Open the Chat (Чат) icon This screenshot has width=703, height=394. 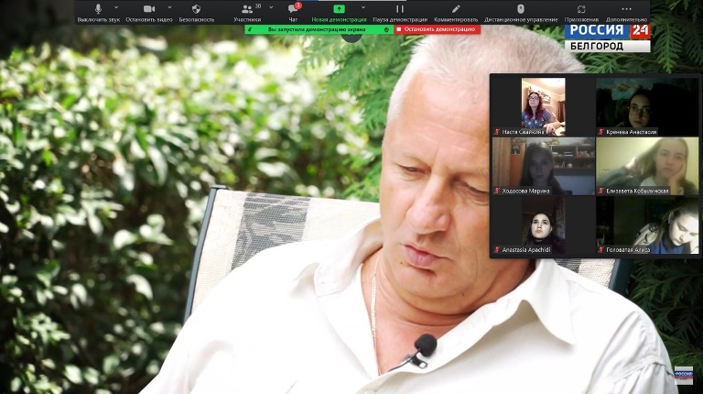(x=294, y=10)
